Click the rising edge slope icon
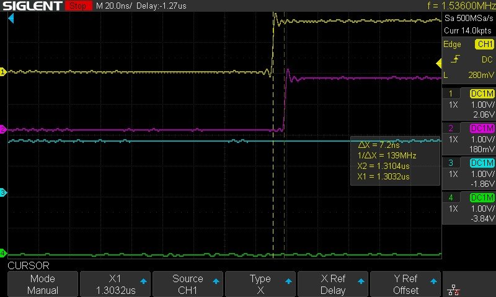 coord(456,59)
